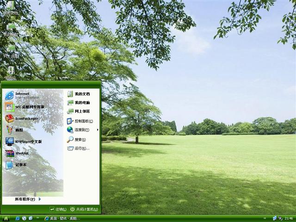Select the 网上邻居 desktop icon

point(11,51)
